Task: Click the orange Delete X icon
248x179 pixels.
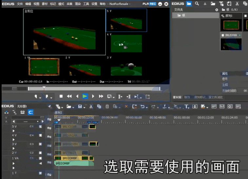Action: 126,106
